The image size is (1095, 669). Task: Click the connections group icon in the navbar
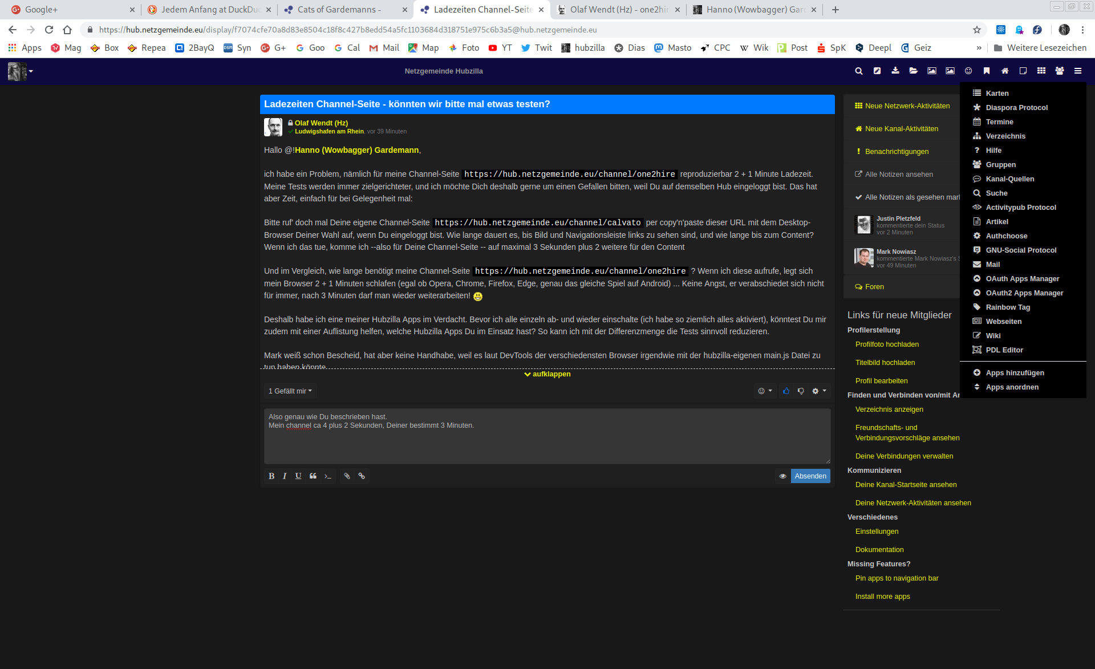click(x=1059, y=71)
